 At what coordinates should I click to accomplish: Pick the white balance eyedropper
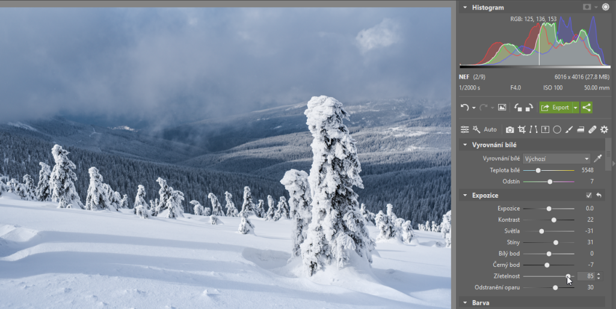tap(597, 159)
